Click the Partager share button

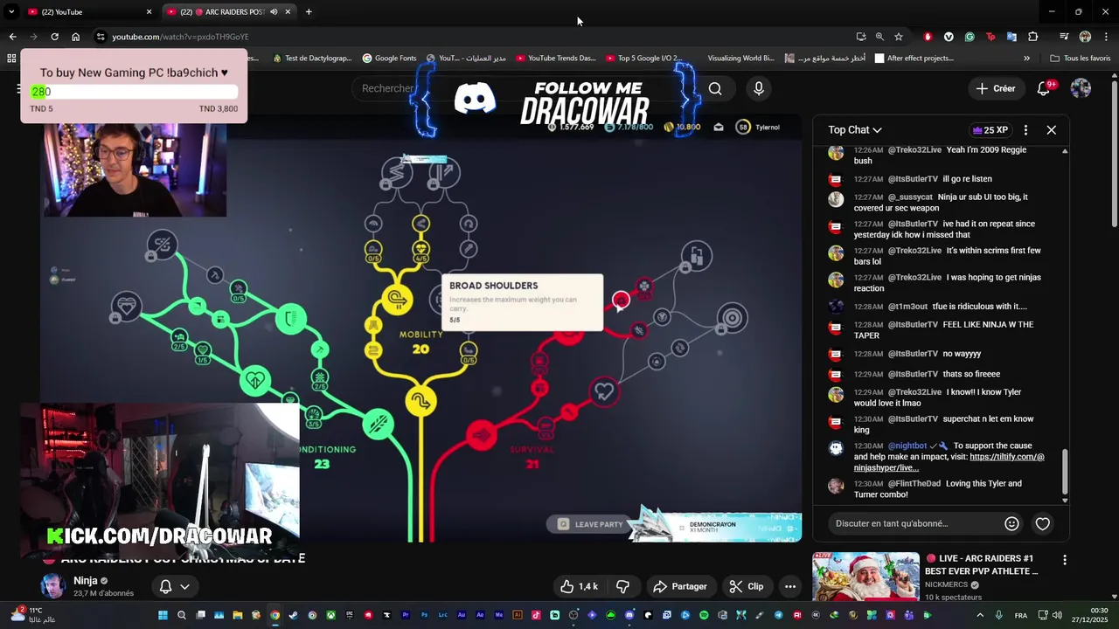[679, 586]
